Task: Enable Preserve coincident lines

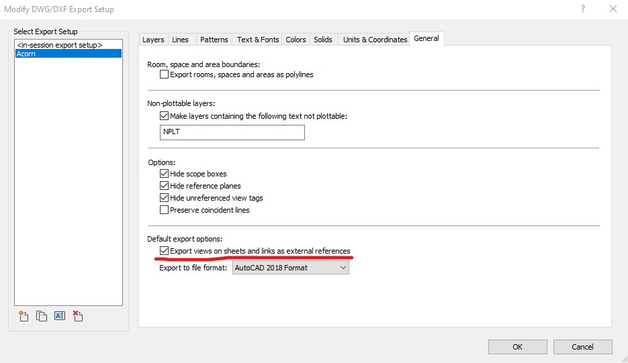Action: pyautogui.click(x=165, y=210)
